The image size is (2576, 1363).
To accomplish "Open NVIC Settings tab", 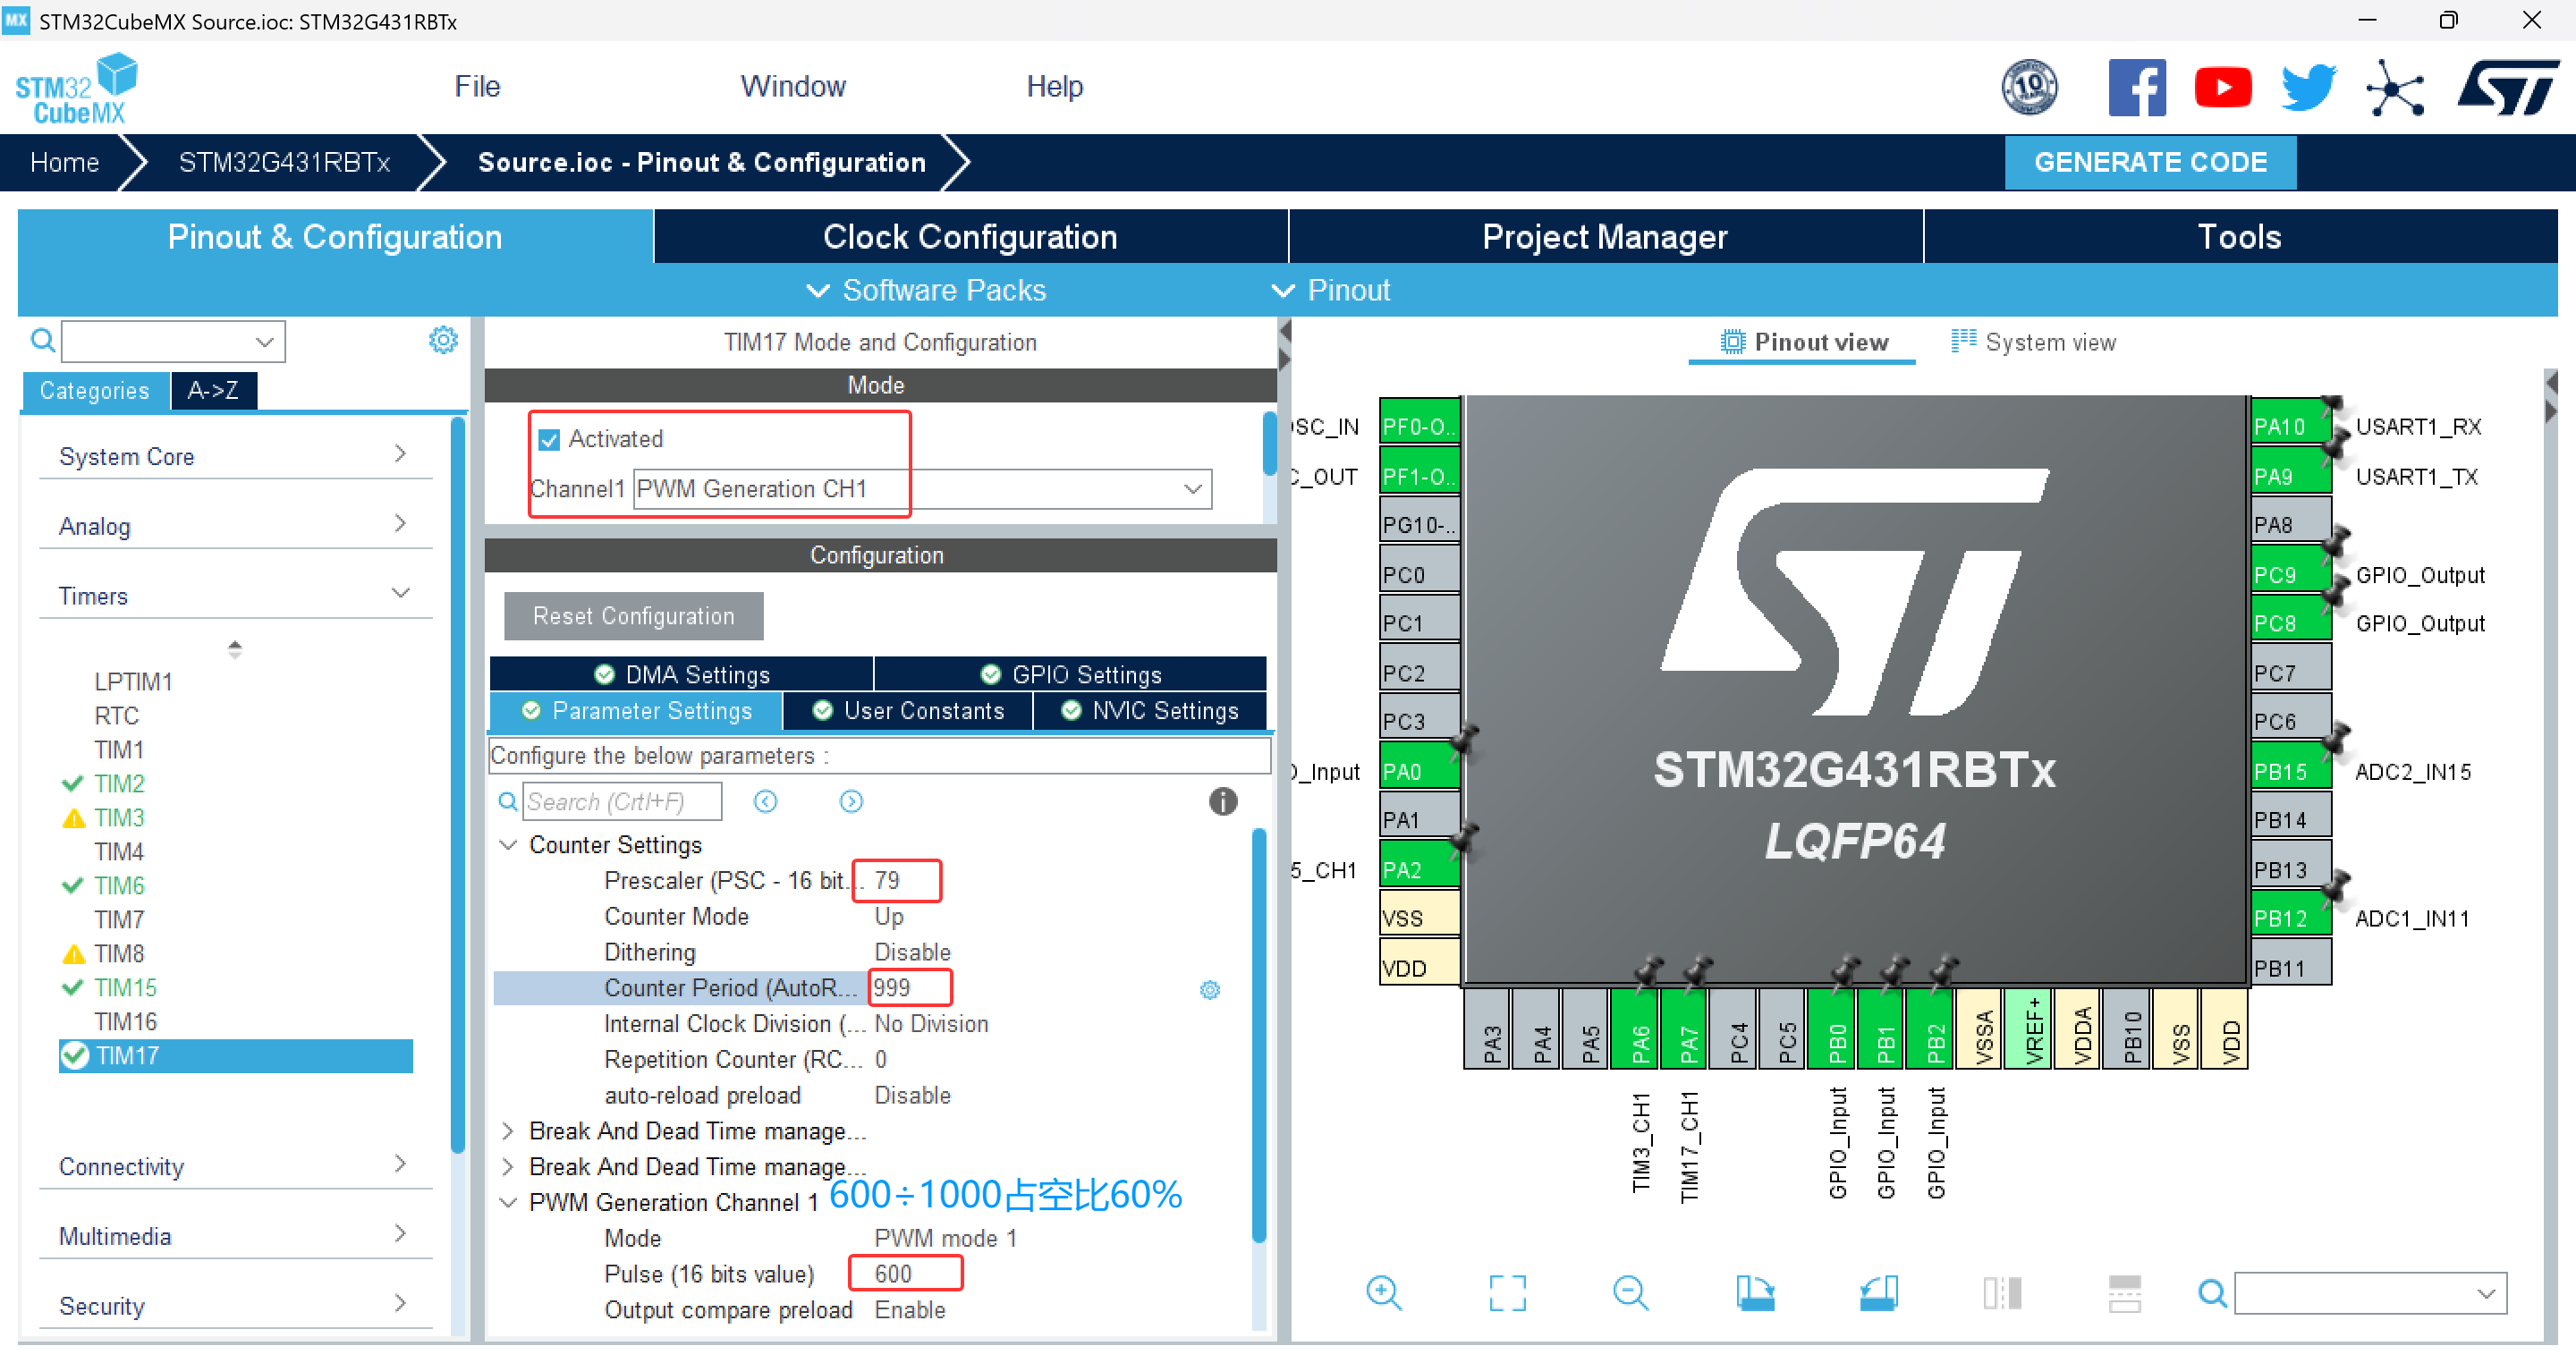I will [1150, 710].
